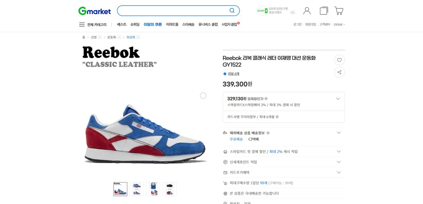Focus the Gmarket search input field

173,11
